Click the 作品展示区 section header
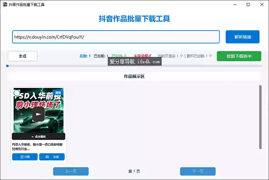Image resolution: width=269 pixels, height=180 pixels. pos(134,77)
